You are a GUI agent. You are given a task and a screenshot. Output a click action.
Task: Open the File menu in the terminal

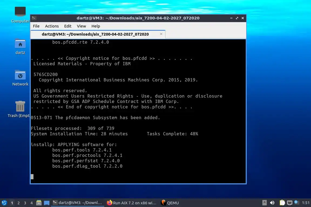tap(36, 26)
